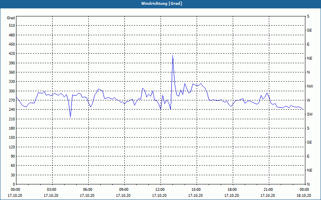This screenshot has width=321, height=200.
Task: Select the "18:00" time label
Action: pyautogui.click(x=232, y=190)
